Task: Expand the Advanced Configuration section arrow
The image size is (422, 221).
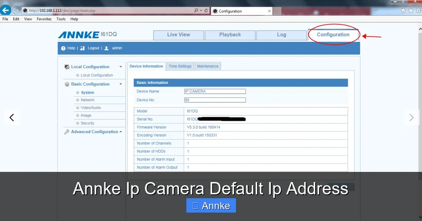Action: coord(121,132)
